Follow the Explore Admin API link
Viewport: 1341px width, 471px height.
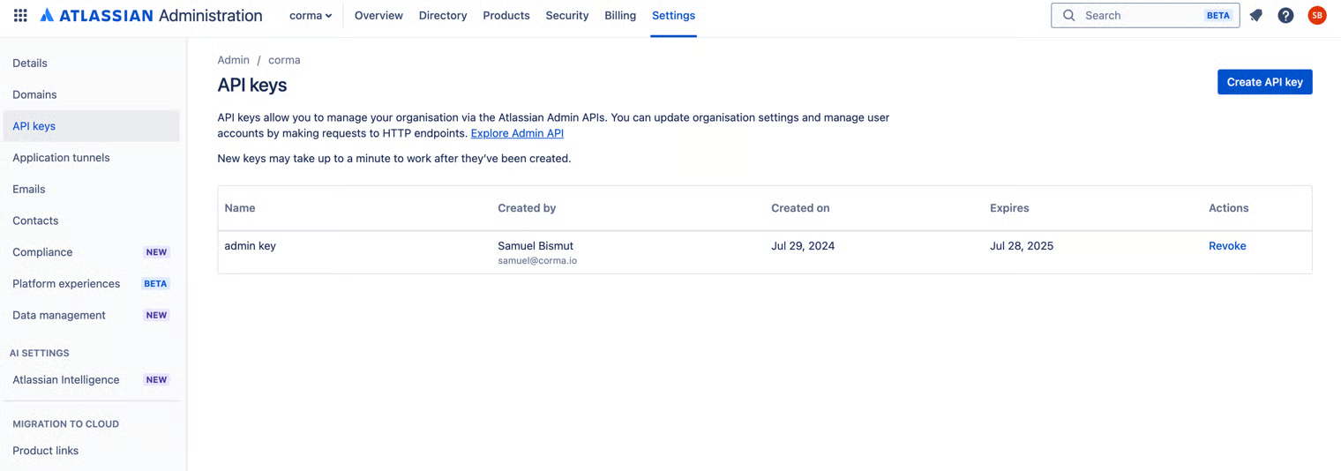(x=517, y=133)
